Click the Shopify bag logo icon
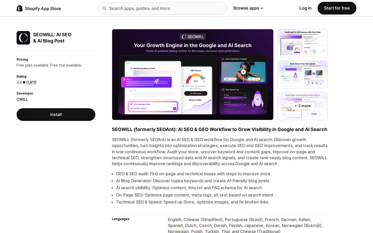This screenshot has height=233, width=373. tap(20, 8)
